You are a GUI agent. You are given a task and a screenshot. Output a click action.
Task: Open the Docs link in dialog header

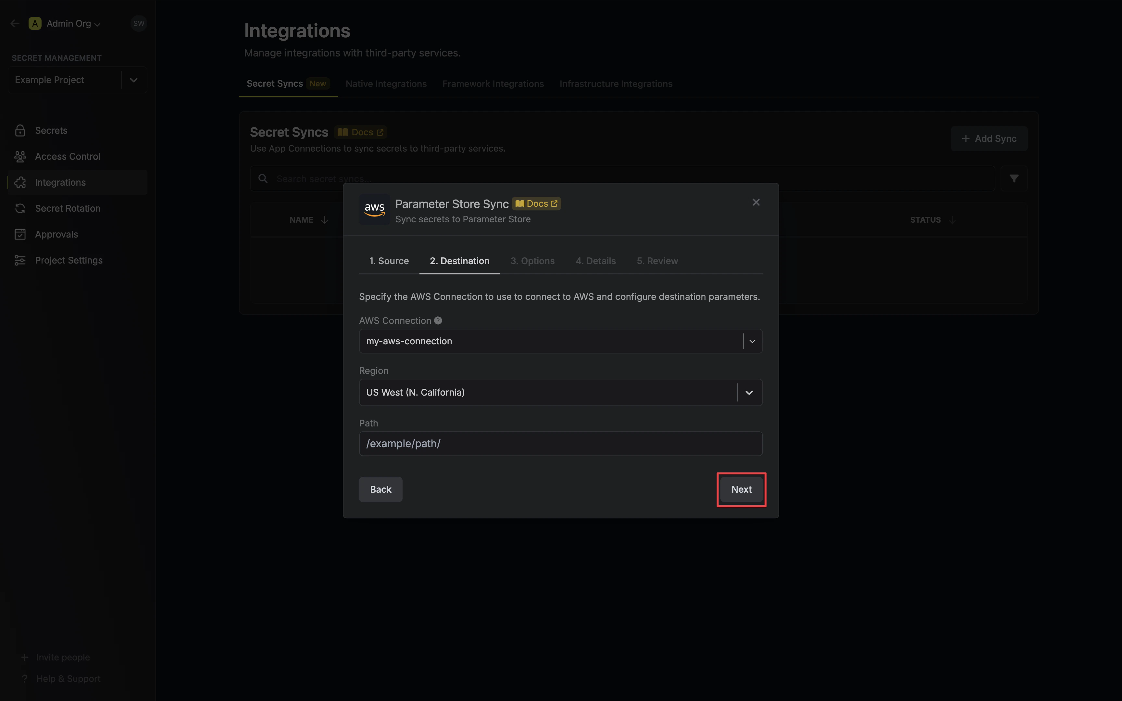point(536,203)
